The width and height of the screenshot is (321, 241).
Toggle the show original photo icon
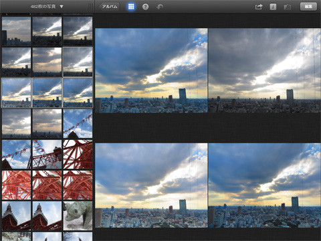(287, 7)
